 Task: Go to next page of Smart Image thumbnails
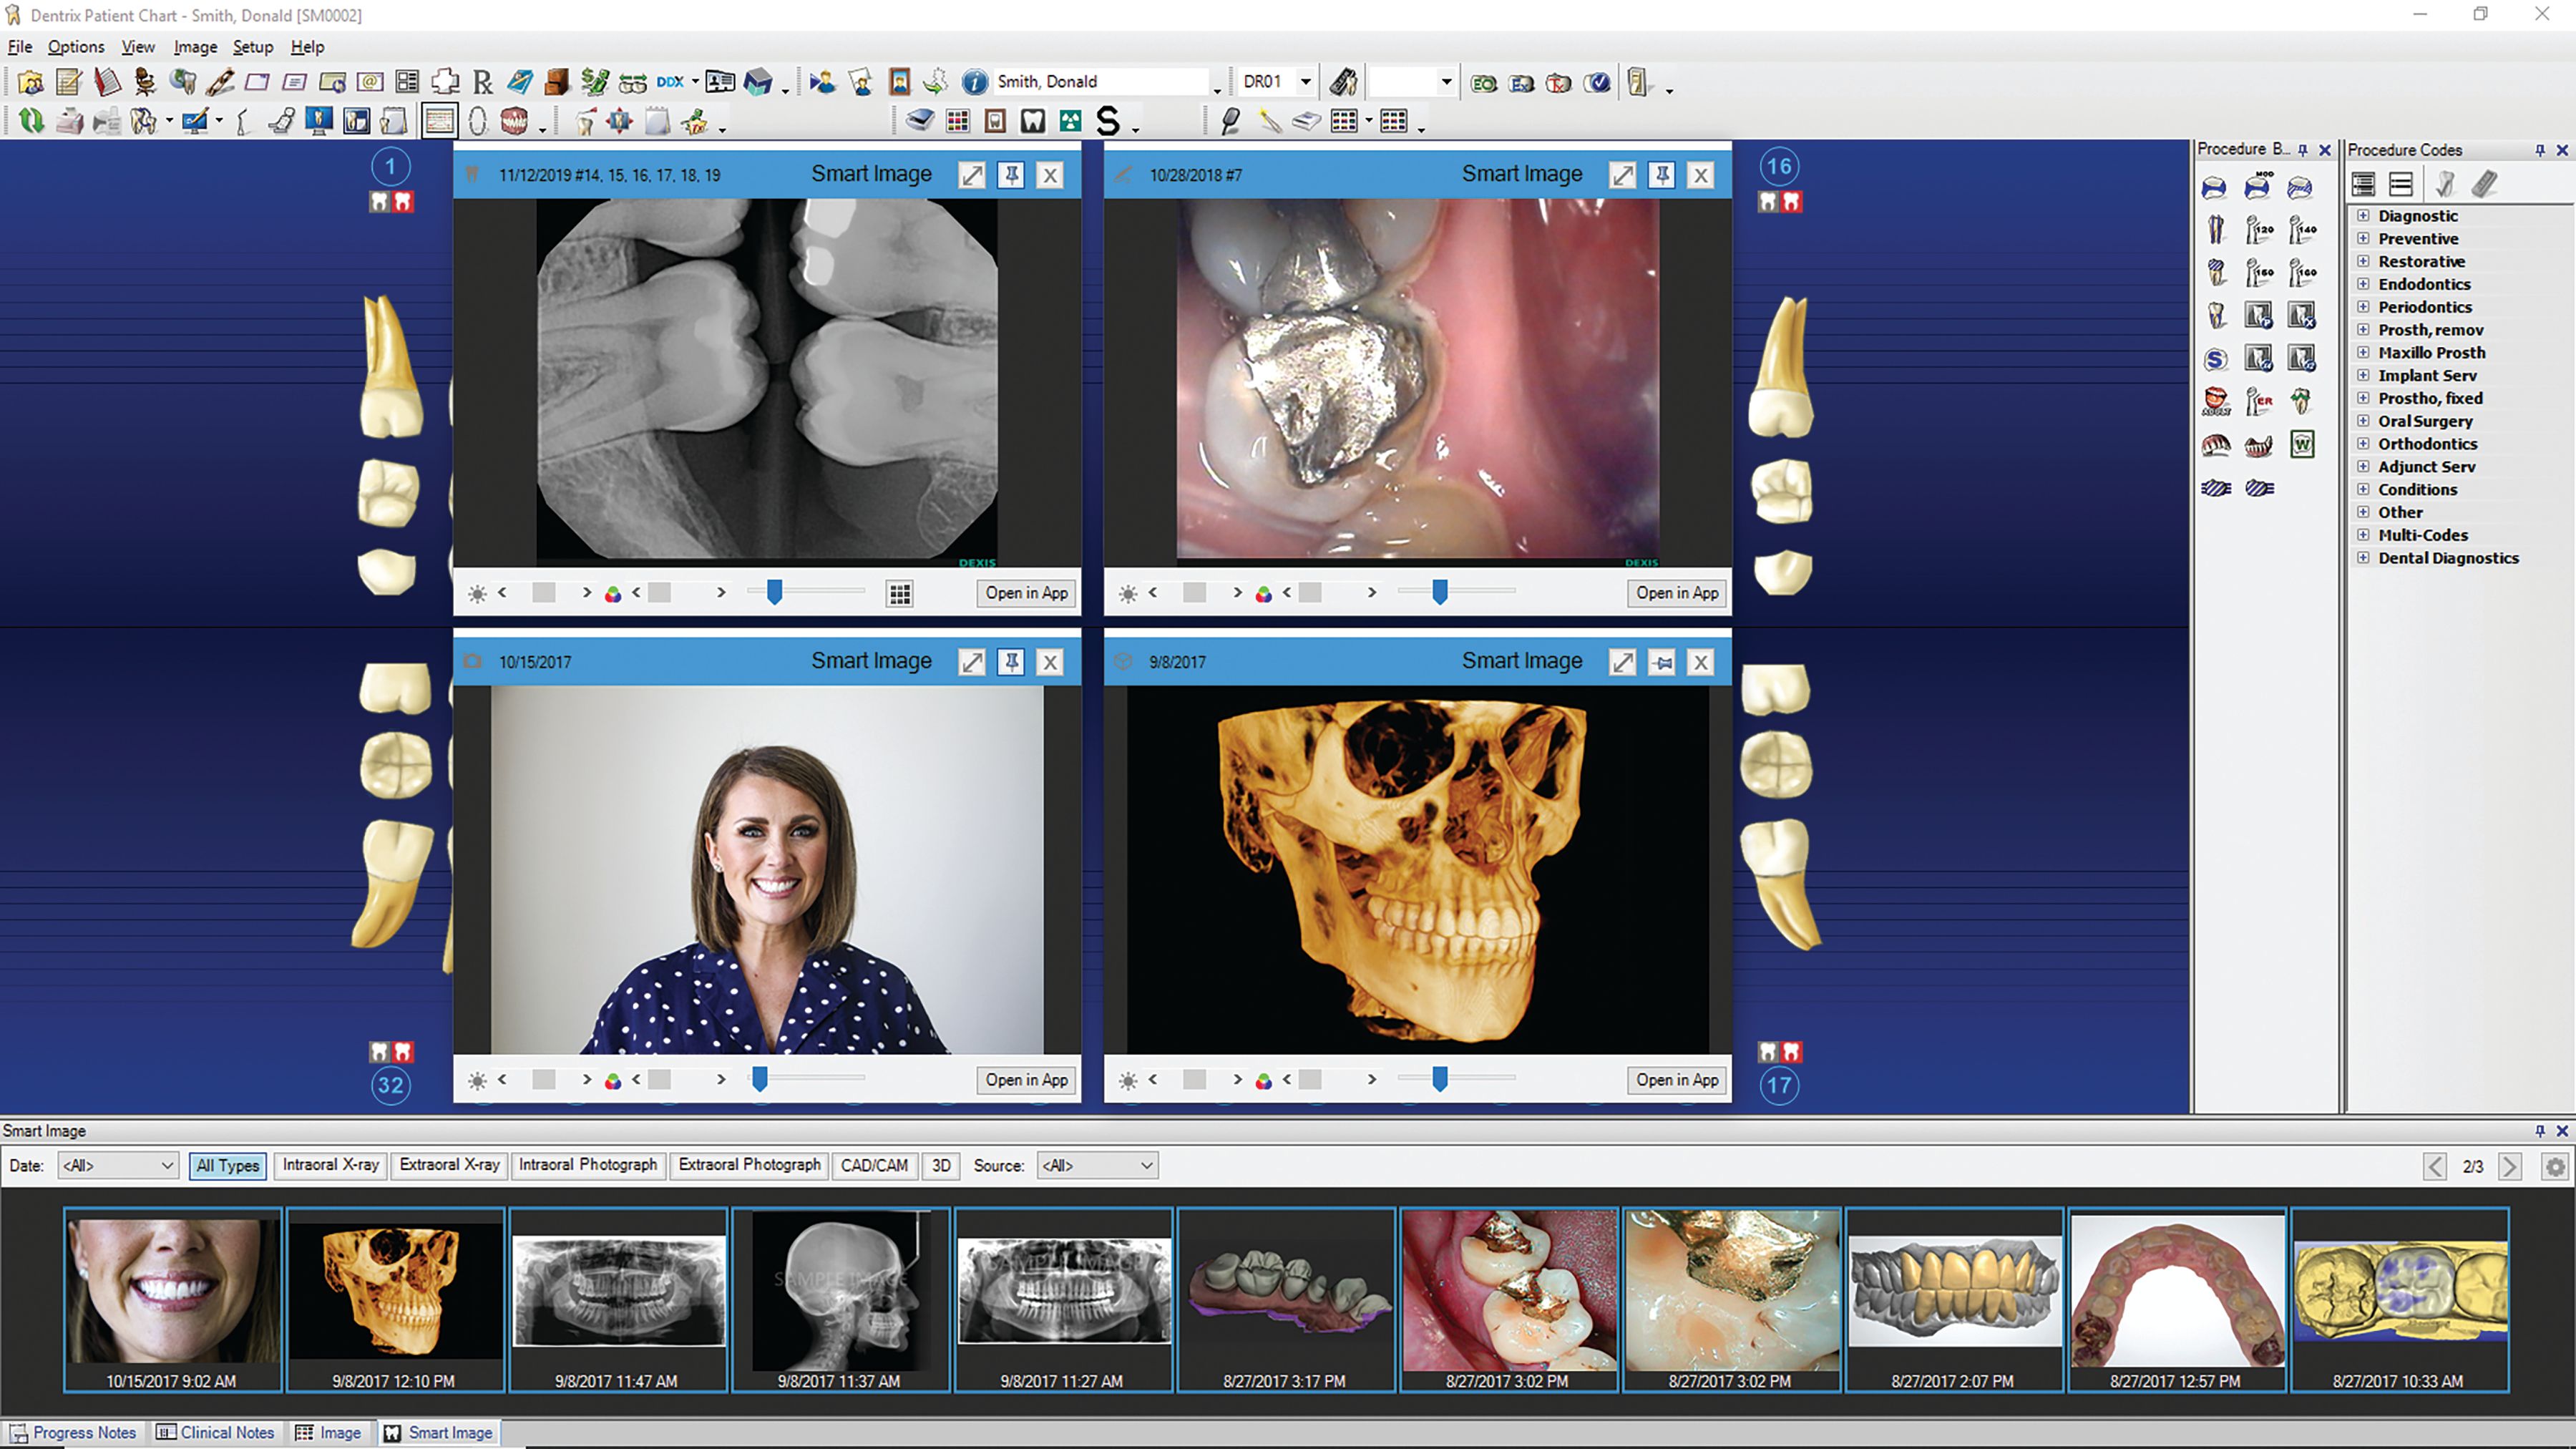(x=2509, y=1166)
